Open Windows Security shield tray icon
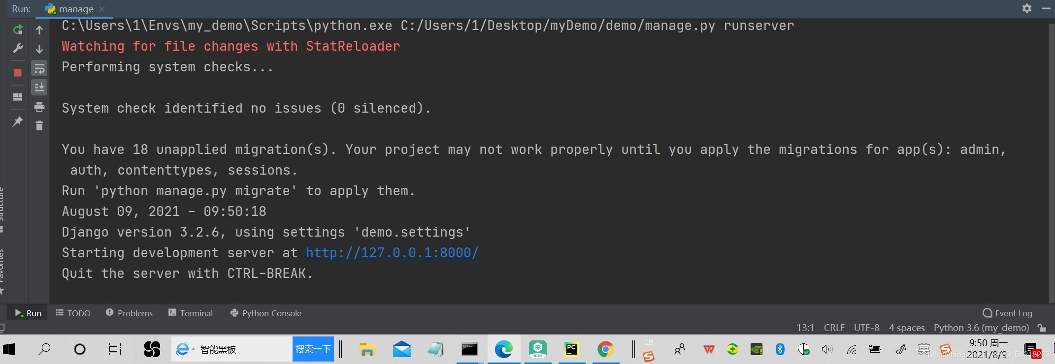 [804, 350]
